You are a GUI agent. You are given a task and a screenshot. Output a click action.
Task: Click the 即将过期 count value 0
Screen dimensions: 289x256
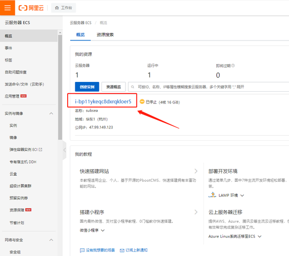click(218, 75)
